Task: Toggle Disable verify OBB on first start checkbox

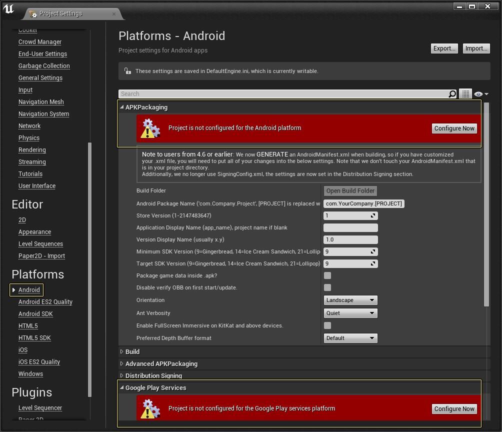Action: 327,287
